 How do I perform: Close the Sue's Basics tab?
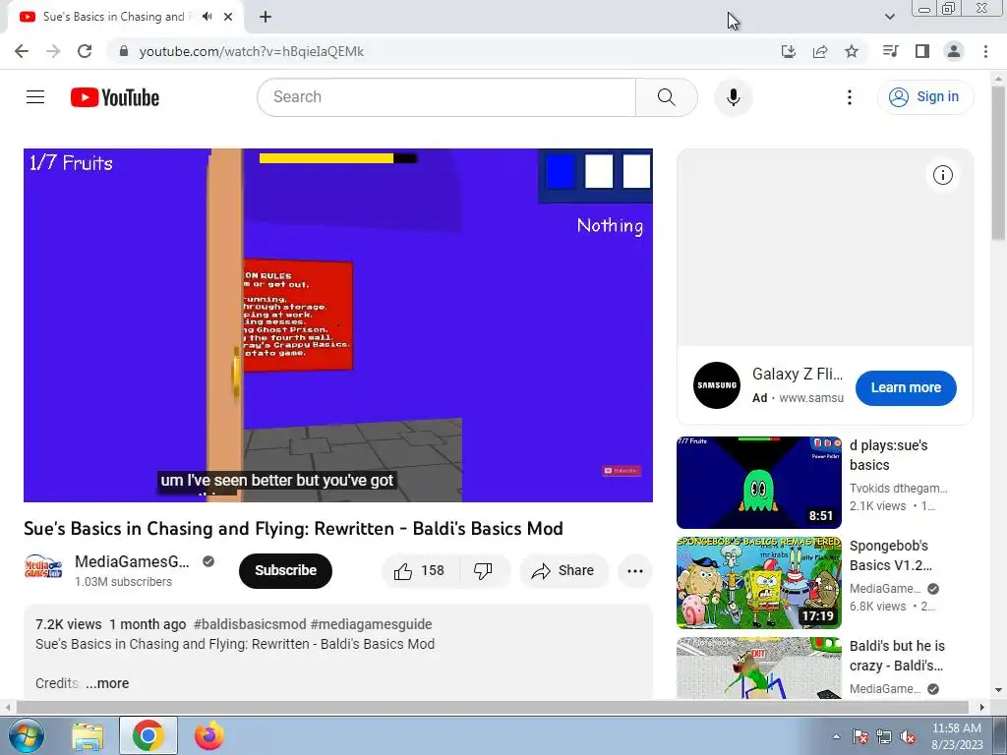pyautogui.click(x=228, y=17)
